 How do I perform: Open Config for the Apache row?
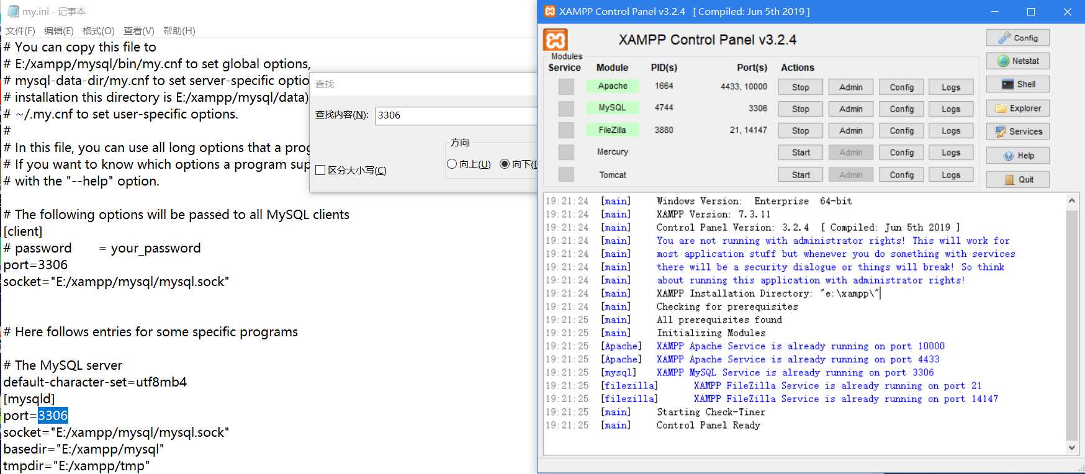(902, 87)
